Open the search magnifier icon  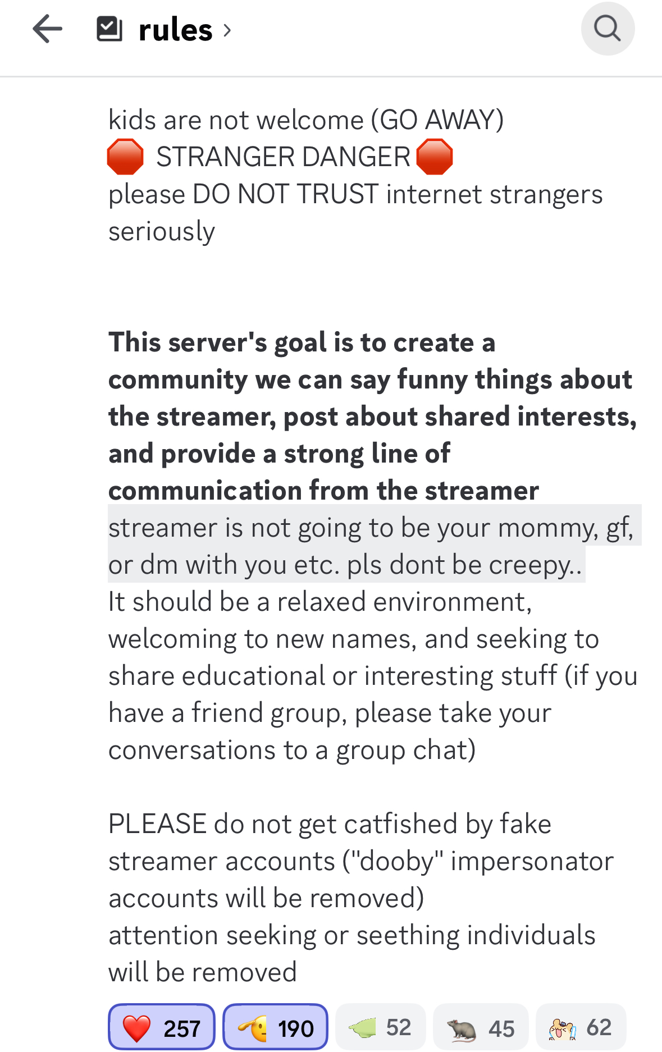tap(608, 29)
